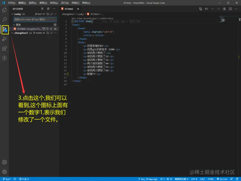Click kun* branch in status bar

coord(7,179)
